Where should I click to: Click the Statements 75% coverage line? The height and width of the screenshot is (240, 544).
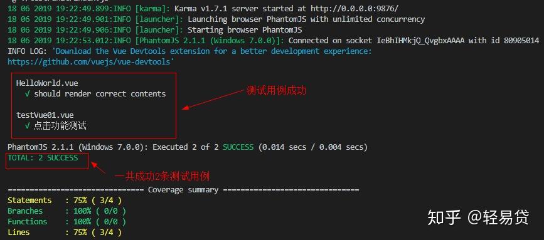coord(65,201)
